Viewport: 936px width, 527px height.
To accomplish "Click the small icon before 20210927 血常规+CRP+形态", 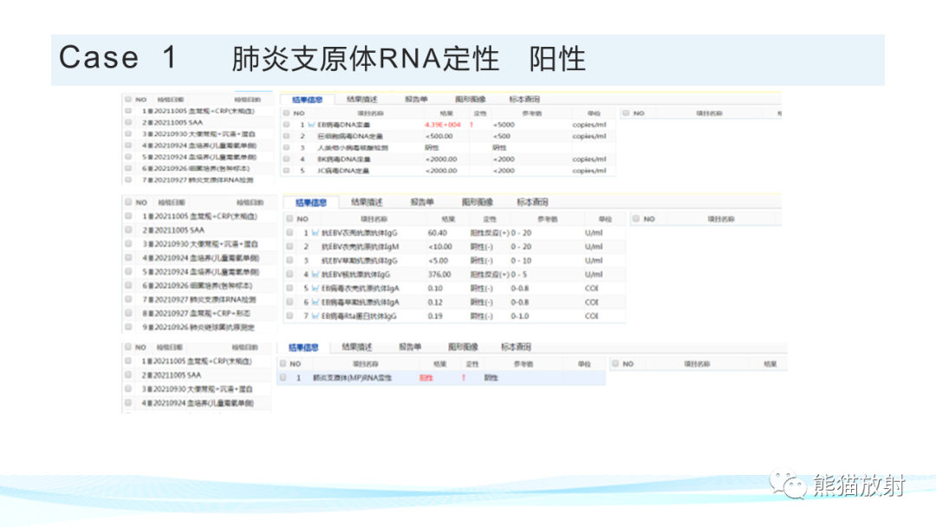I will click(151, 313).
